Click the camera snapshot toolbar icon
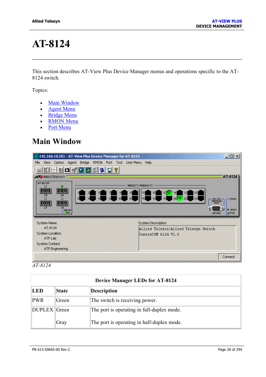Screen dimensions: 266x377 pos(67,170)
